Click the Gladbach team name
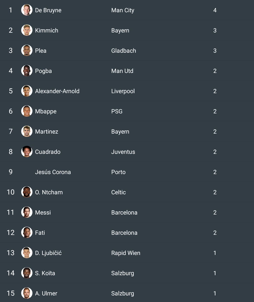 (x=123, y=50)
